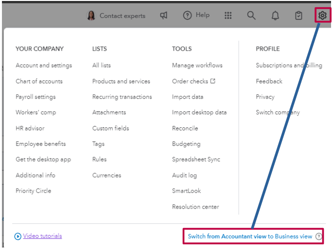Viewport: 333px width, 251px height.
Task: Open the Audit log
Action: tap(184, 175)
